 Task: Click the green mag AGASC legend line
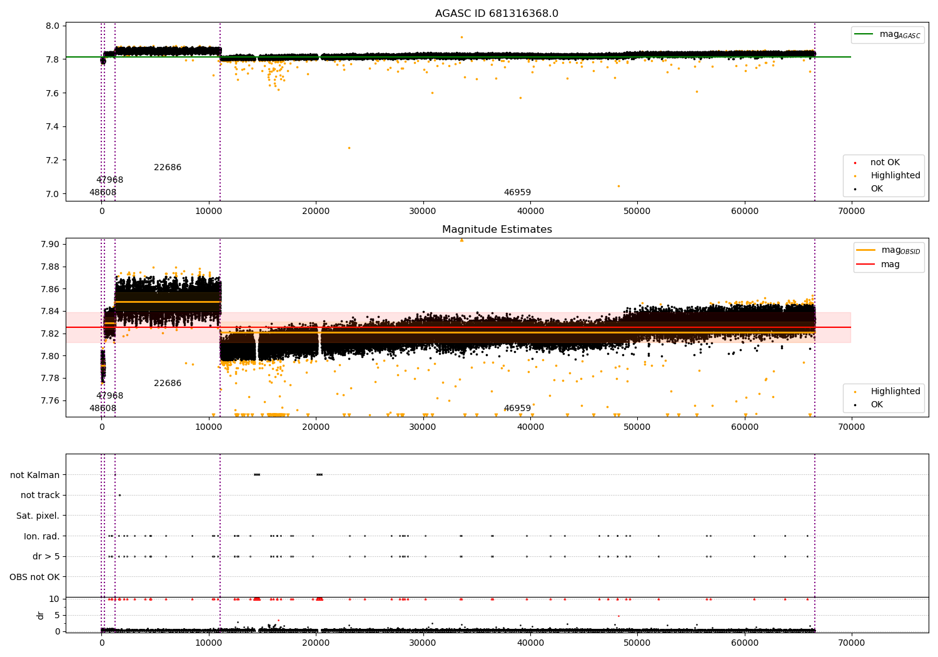(x=865, y=34)
